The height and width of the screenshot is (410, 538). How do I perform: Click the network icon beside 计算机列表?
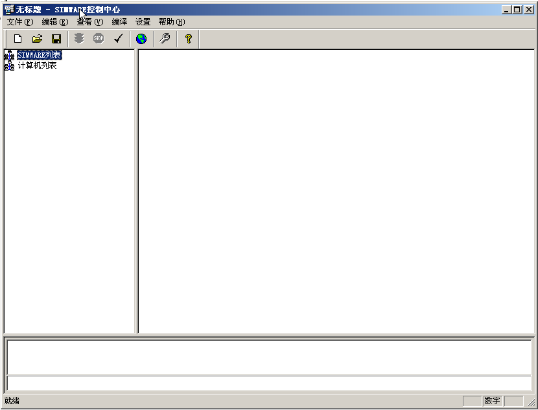9,65
